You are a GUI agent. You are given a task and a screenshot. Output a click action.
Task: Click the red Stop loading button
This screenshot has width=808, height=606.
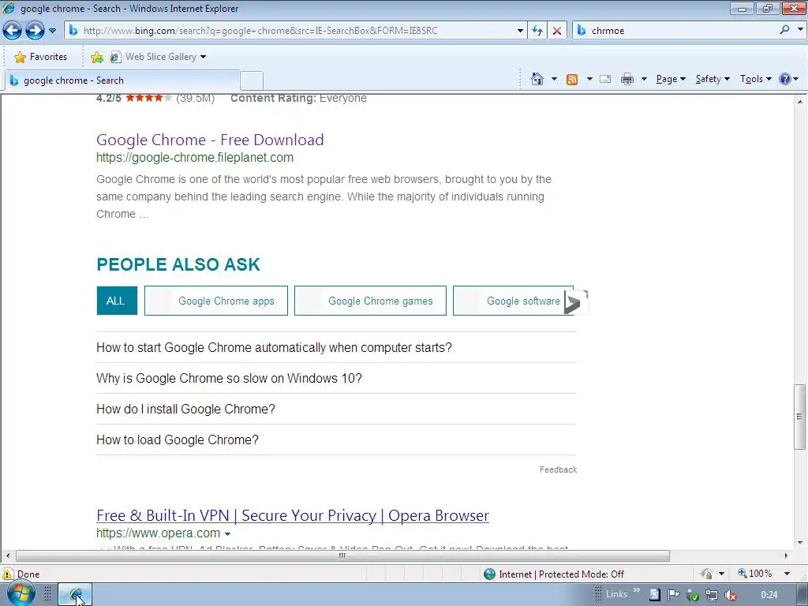(x=557, y=31)
